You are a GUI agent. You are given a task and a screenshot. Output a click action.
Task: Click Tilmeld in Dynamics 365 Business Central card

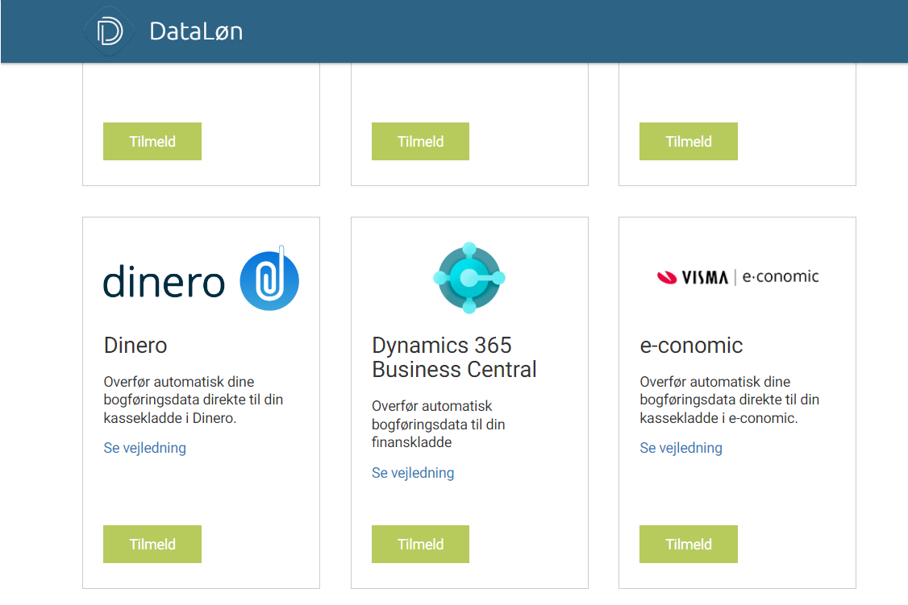pos(420,545)
